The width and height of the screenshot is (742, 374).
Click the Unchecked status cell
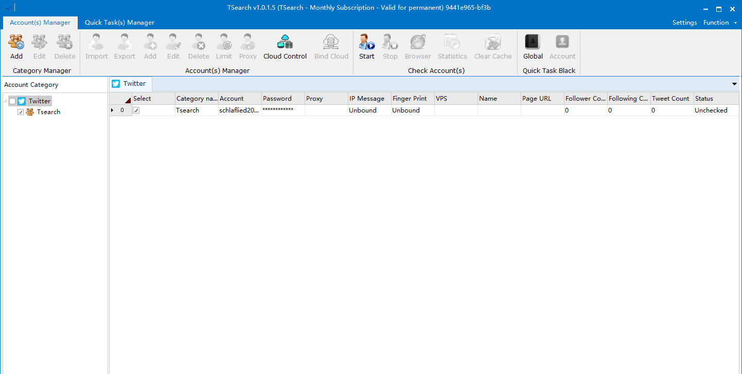[716, 110]
